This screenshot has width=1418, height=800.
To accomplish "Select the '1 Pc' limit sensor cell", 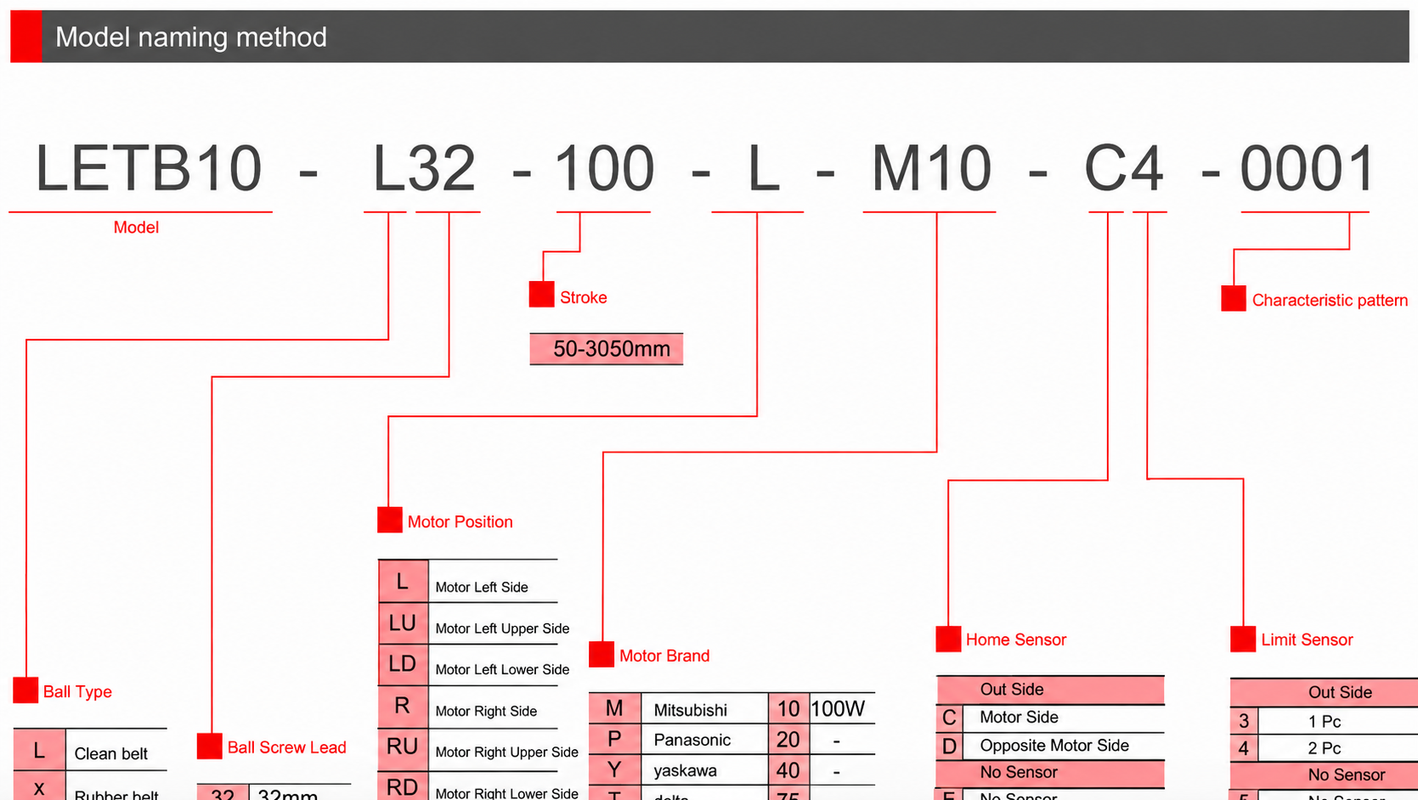I will (x=1325, y=722).
